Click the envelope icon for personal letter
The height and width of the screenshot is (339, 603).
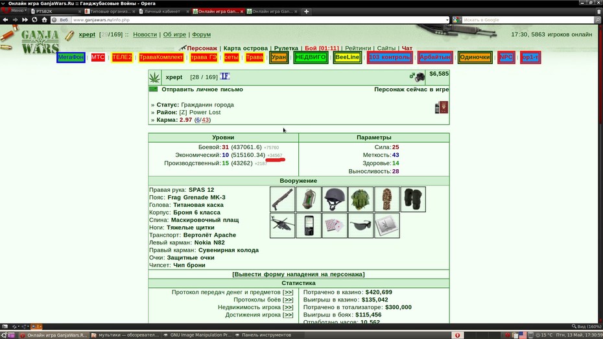(154, 89)
